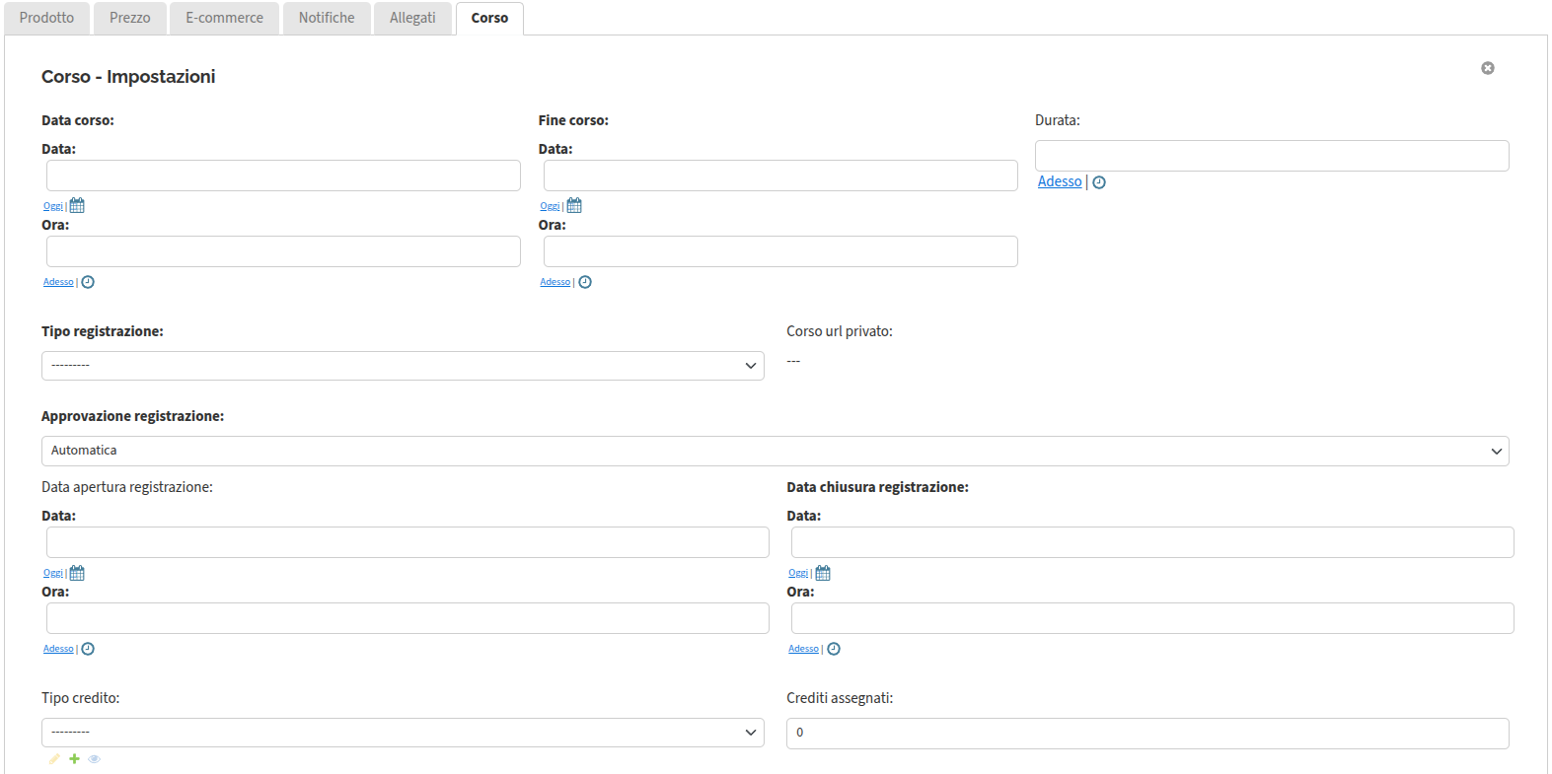The image size is (1552, 774).
Task: Click green plus icon under Tipo credito
Action: point(74,758)
